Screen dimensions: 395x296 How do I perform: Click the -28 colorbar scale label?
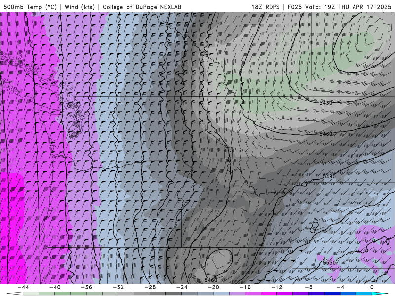[150, 287]
